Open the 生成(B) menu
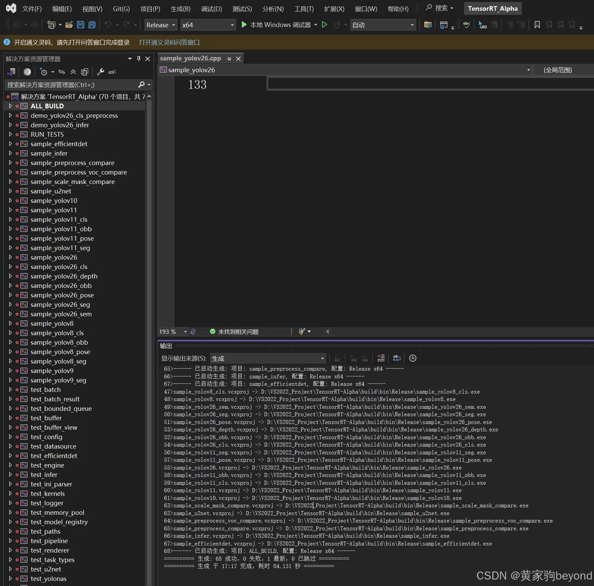The image size is (594, 586). point(181,9)
